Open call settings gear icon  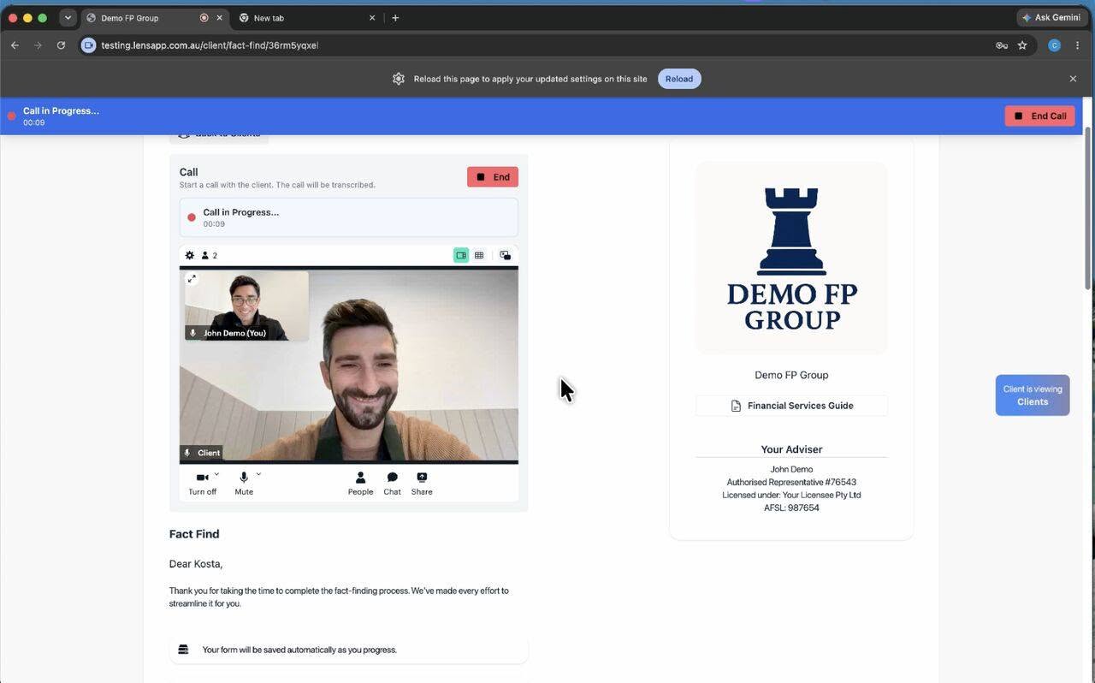point(190,255)
